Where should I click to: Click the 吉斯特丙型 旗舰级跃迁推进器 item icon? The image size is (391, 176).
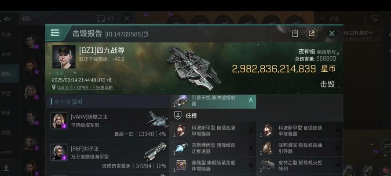[x=180, y=147]
